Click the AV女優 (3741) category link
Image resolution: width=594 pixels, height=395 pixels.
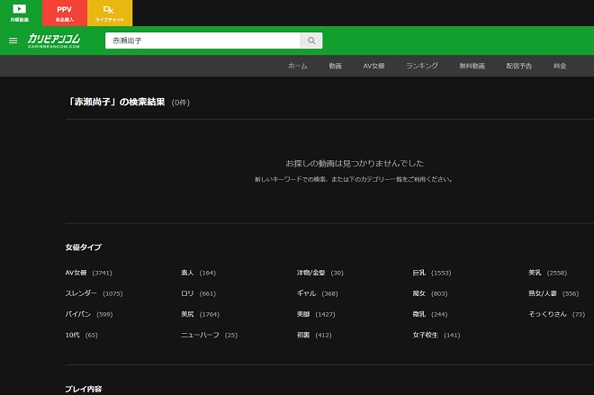88,273
